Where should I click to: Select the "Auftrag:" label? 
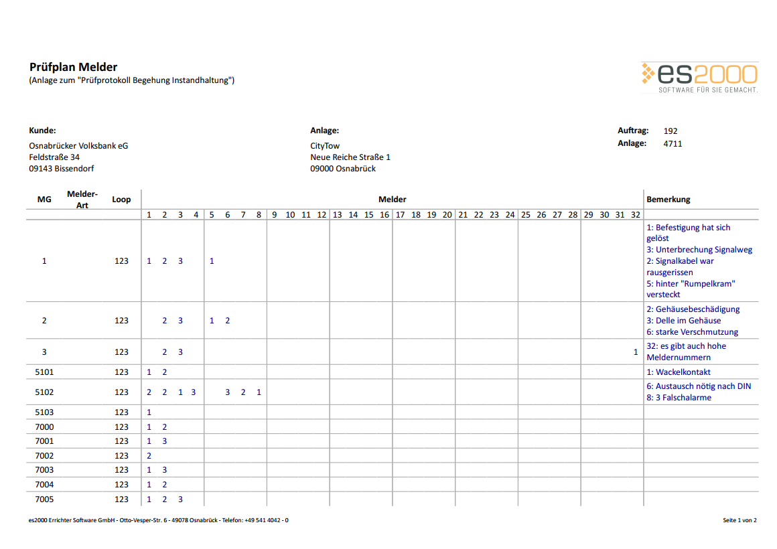[633, 131]
